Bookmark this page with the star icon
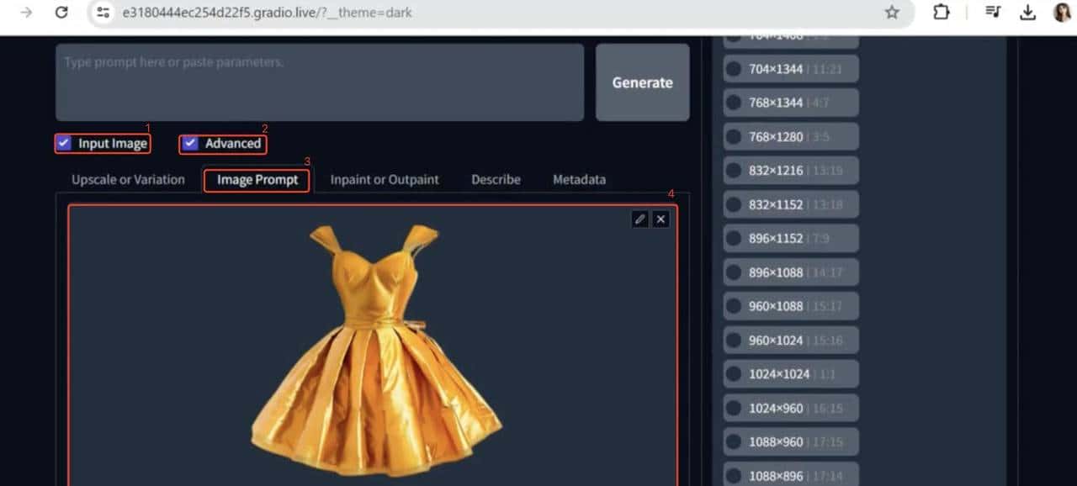The height and width of the screenshot is (486, 1077). click(x=892, y=13)
